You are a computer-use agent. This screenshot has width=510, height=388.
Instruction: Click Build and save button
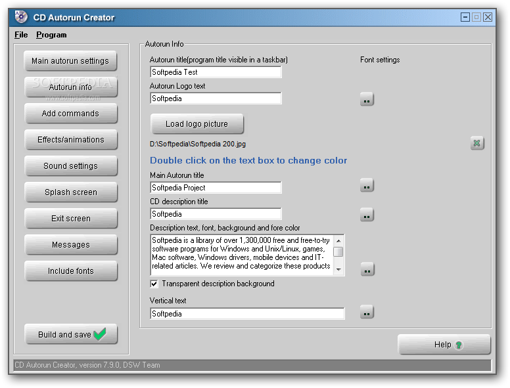tap(70, 334)
